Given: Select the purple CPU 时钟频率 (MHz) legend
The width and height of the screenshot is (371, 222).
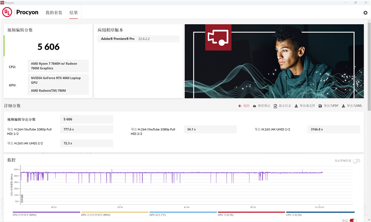Looking at the screenshot, I should click(46, 214).
